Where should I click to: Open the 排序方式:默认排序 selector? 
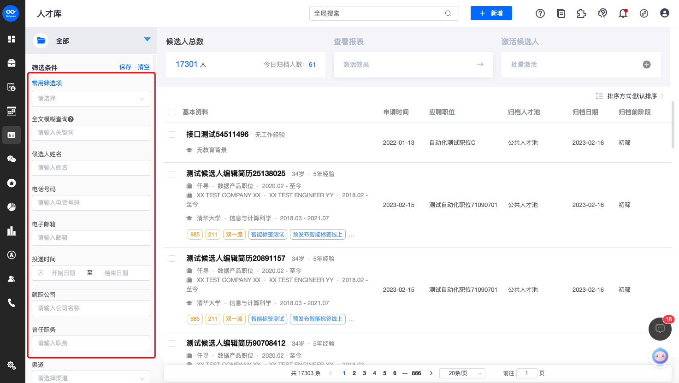tap(630, 96)
